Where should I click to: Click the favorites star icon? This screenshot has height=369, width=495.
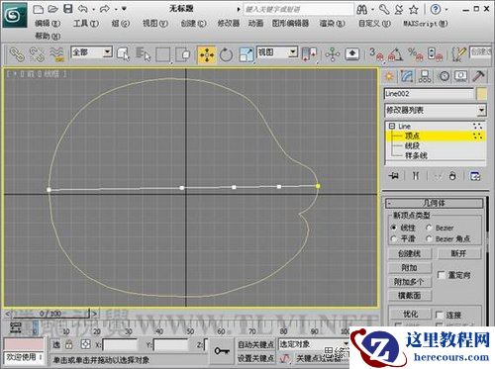point(414,10)
